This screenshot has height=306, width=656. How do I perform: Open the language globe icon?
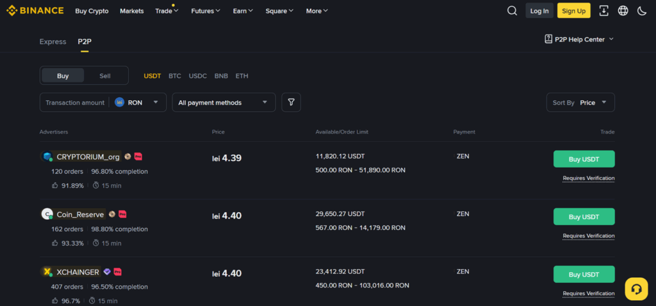[x=623, y=11]
